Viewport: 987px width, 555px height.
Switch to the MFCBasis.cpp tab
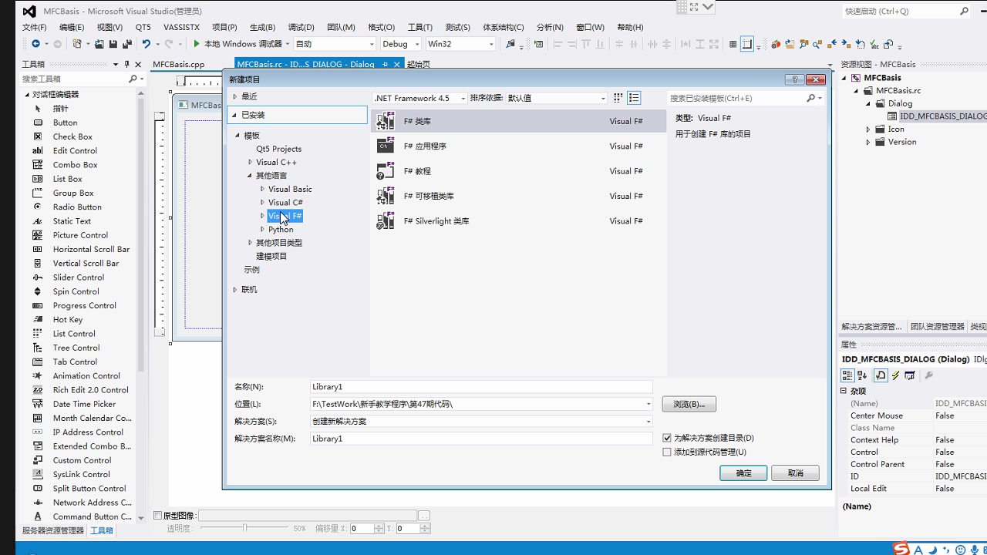[x=179, y=65]
